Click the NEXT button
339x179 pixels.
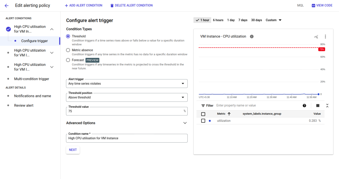click(73, 150)
